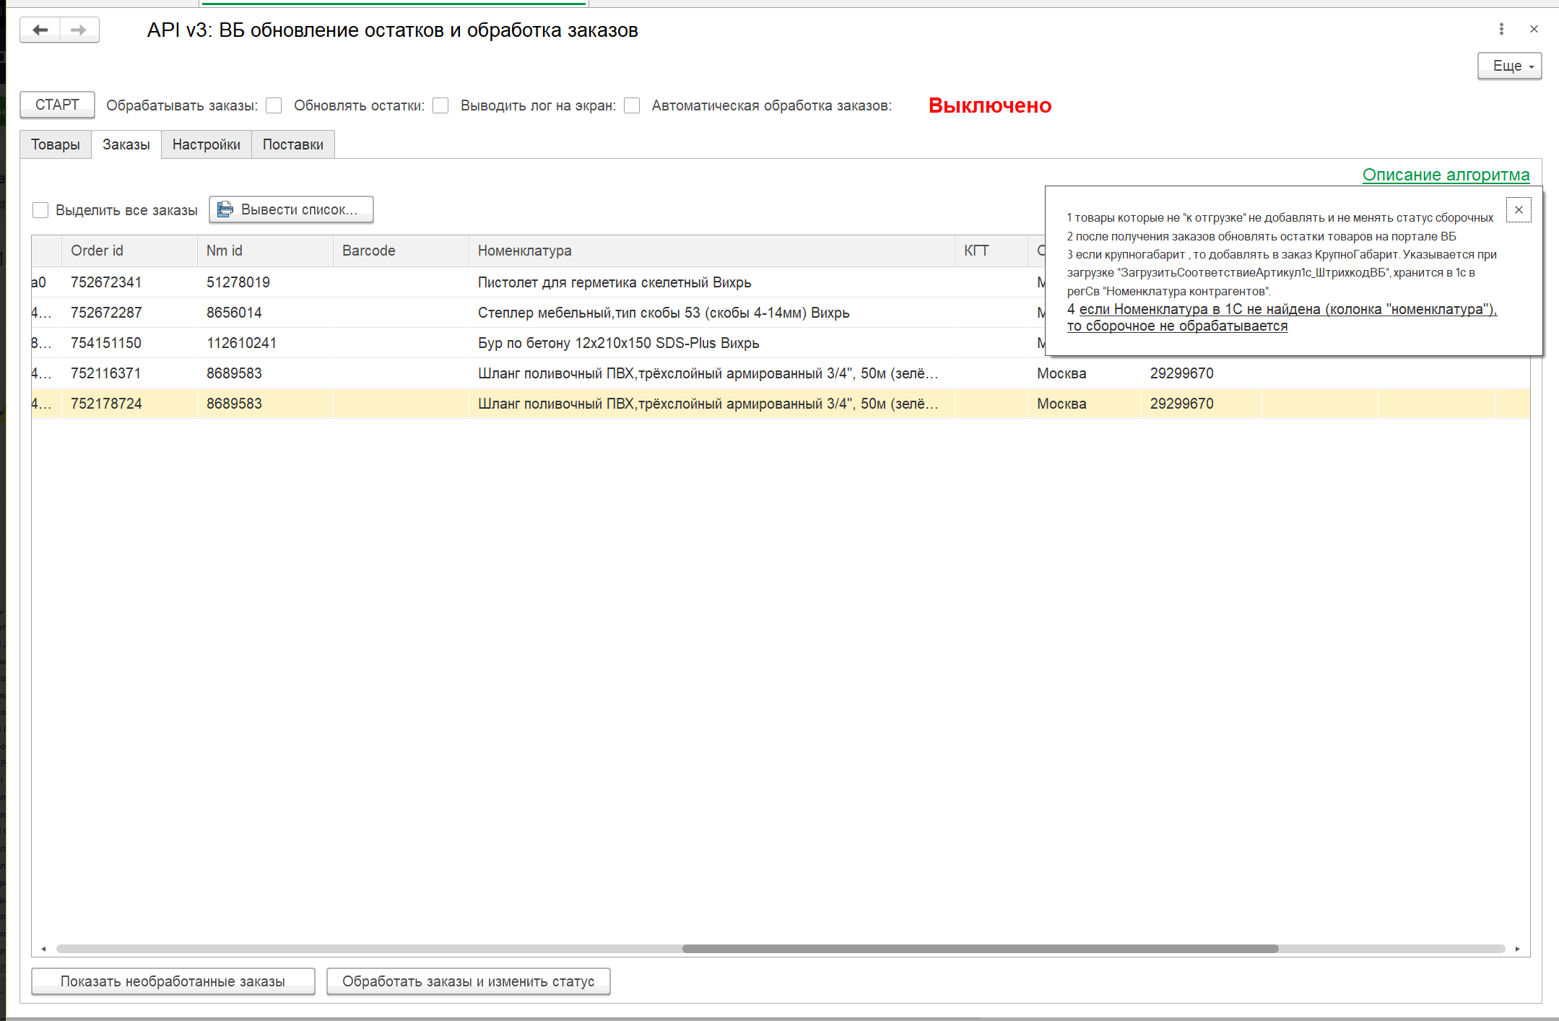
Task: Go to the Поставки tab
Action: point(292,144)
